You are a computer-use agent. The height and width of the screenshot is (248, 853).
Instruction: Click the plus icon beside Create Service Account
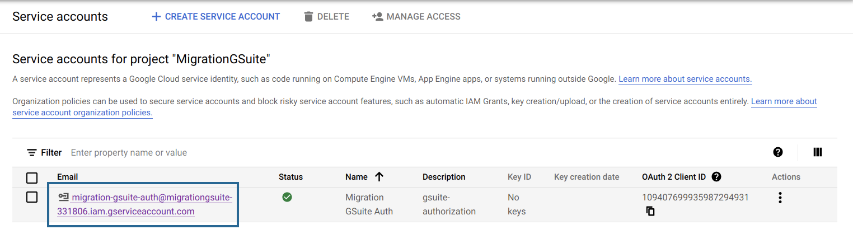click(x=156, y=17)
